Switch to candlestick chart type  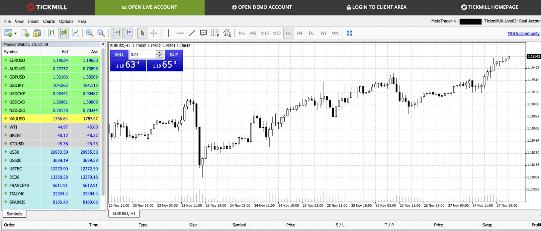tap(63, 33)
